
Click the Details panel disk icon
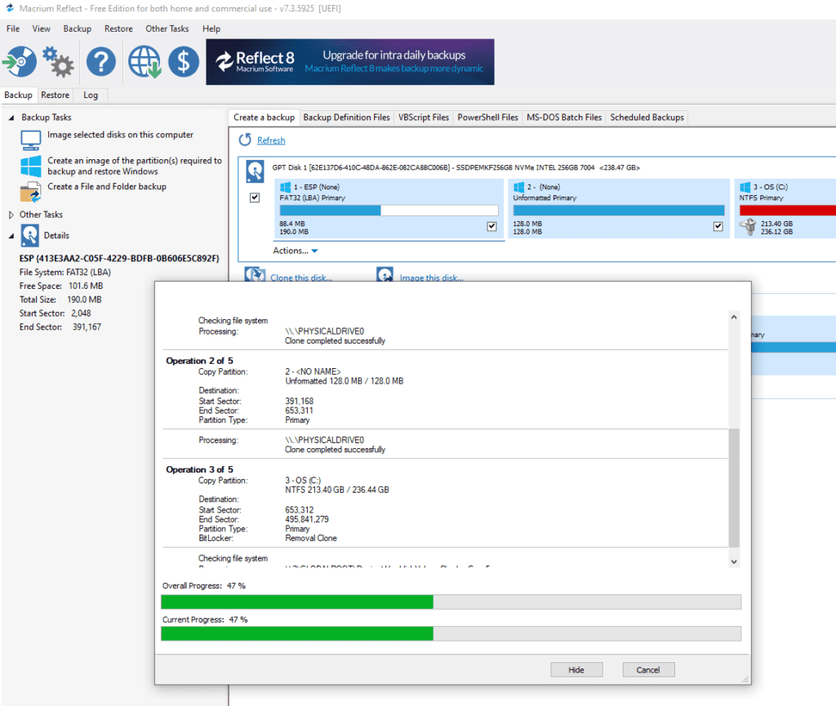(30, 236)
